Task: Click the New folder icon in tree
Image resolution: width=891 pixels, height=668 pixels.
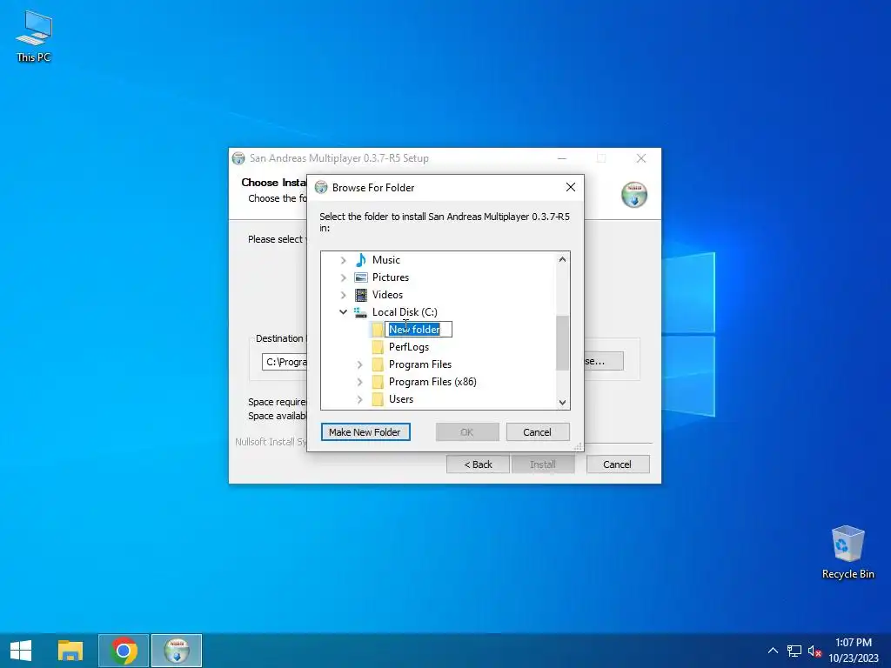Action: 378,330
